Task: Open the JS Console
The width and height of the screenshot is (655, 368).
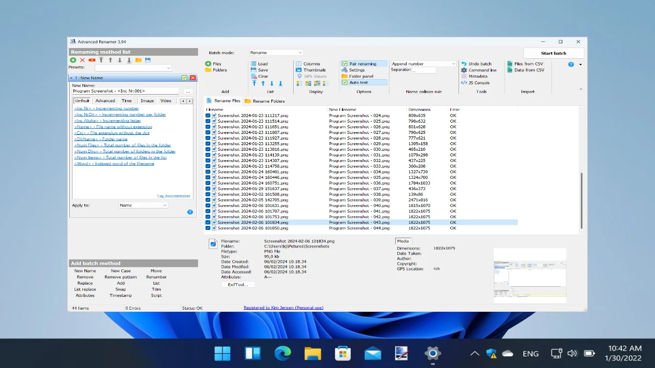Action: click(475, 82)
